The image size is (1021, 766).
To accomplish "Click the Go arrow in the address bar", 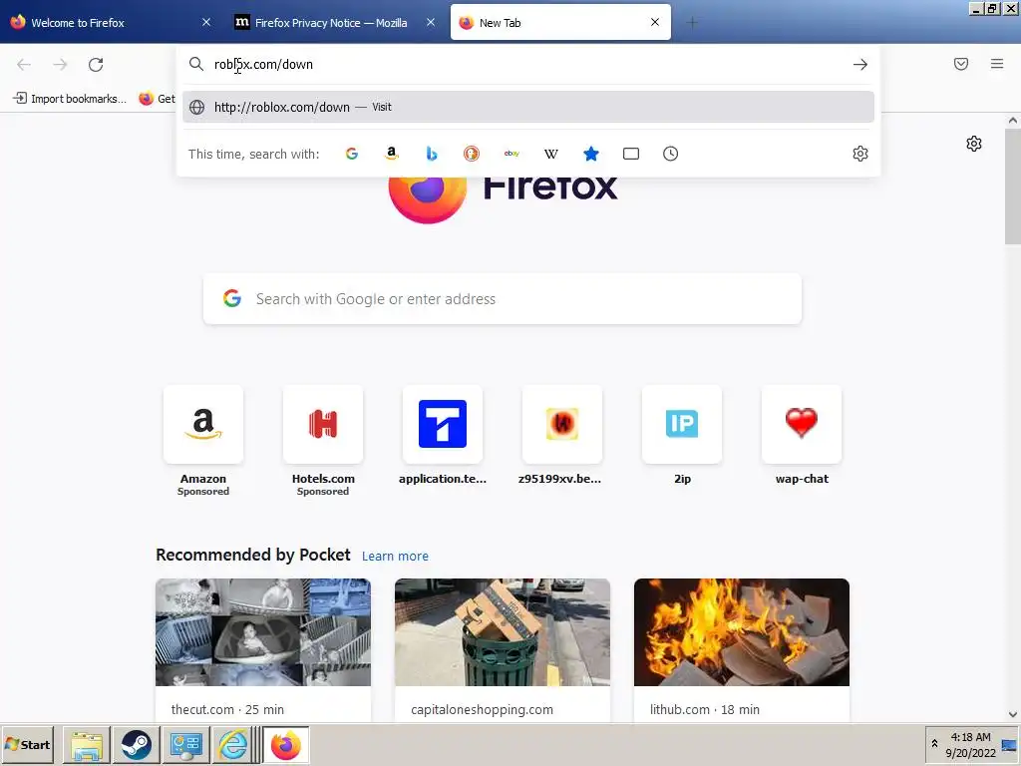I will (x=860, y=65).
